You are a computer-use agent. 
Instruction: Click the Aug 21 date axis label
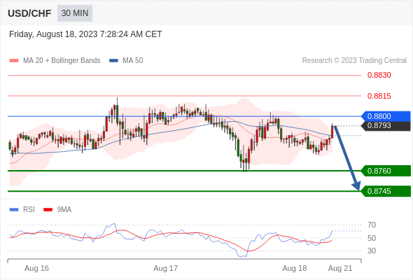340,268
